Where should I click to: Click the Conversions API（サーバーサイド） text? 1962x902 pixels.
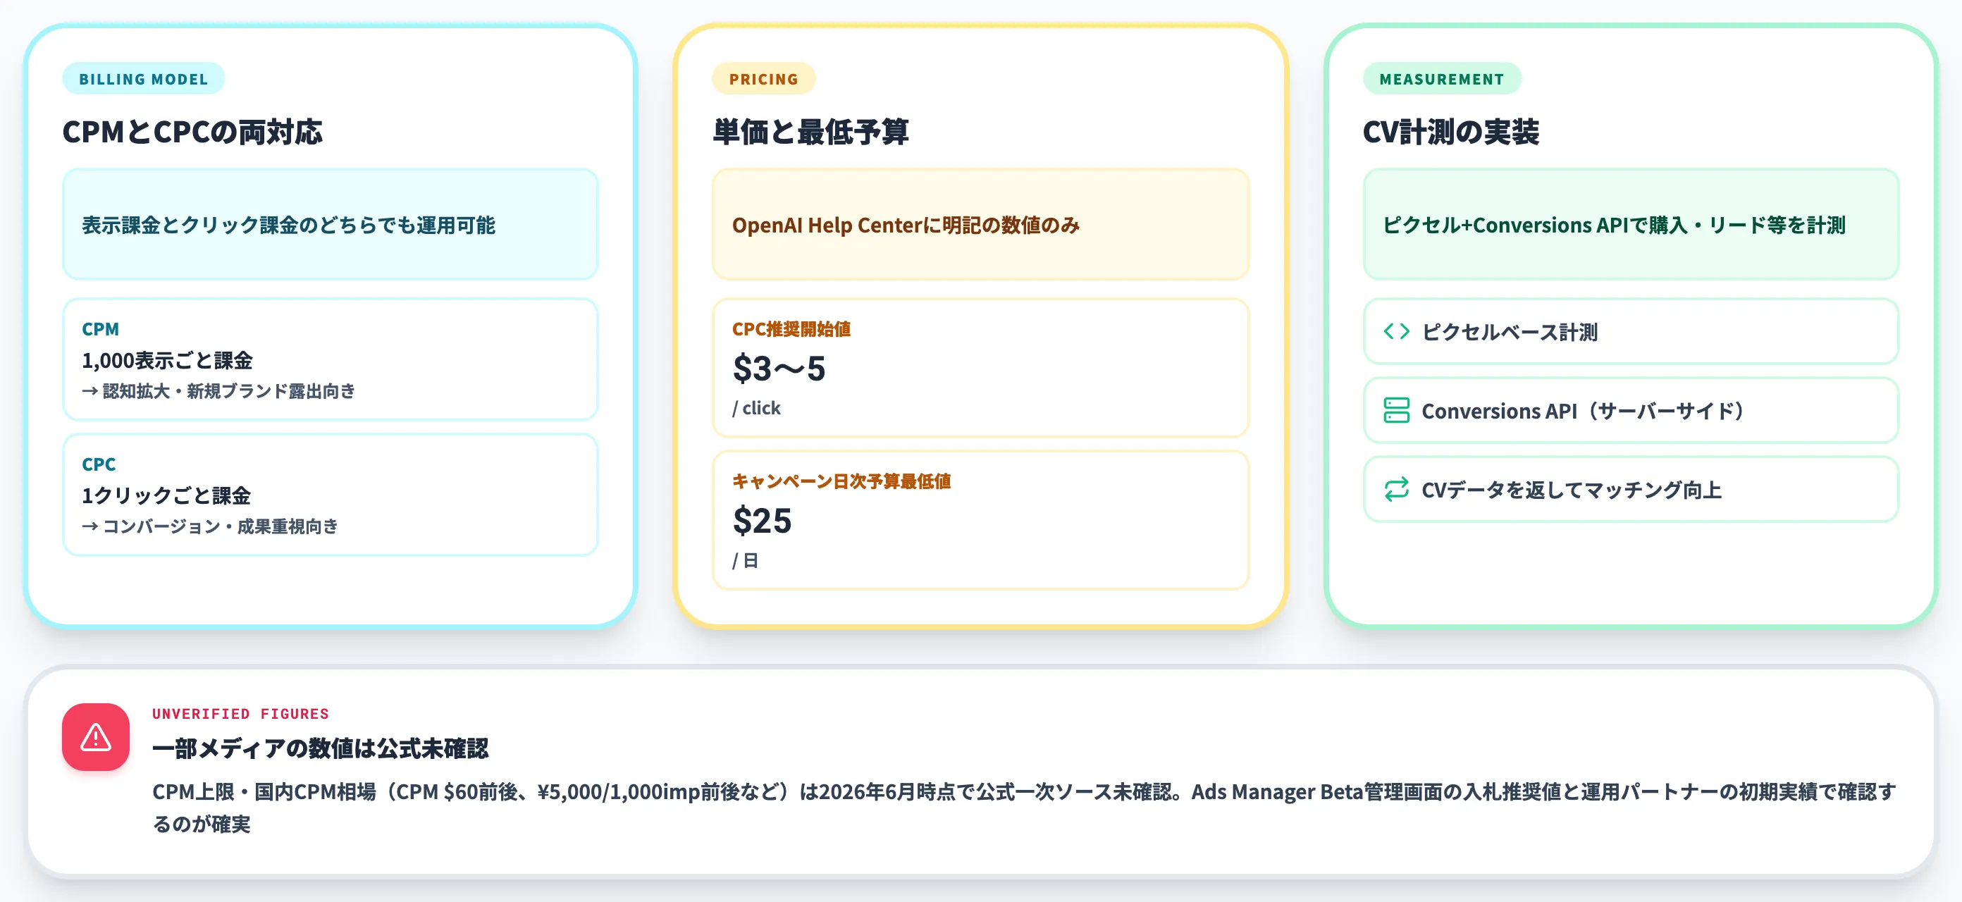point(1584,411)
